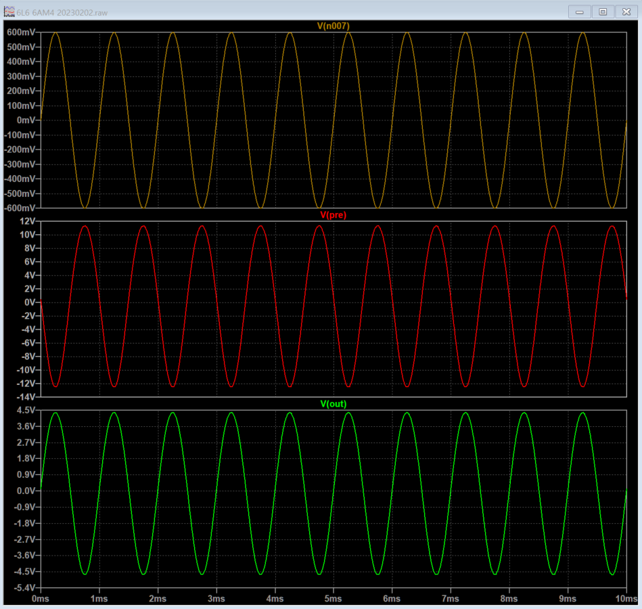This screenshot has height=609, width=642.
Task: Click the 600mV axis label in top pane
Action: pyautogui.click(x=20, y=32)
